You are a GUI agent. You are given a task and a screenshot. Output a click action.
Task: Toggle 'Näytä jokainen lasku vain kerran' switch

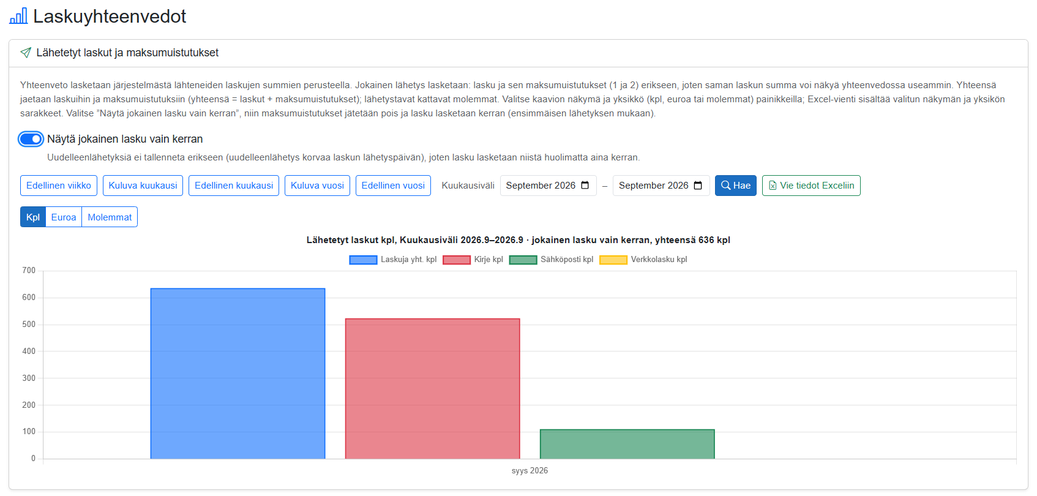coord(31,139)
